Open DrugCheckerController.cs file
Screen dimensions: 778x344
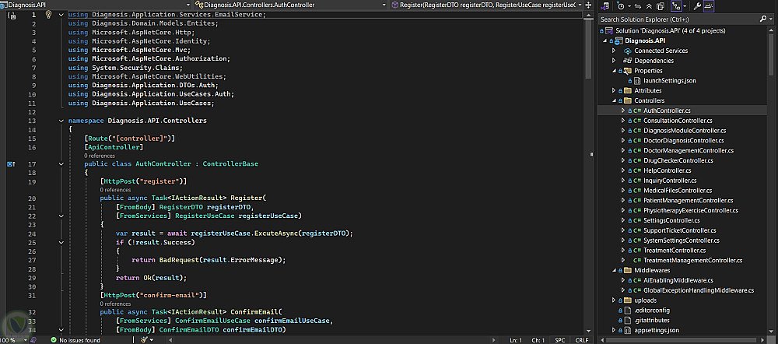pos(678,160)
